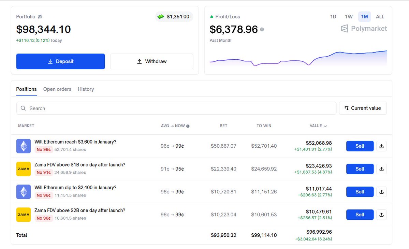Switch to the Open orders tab
Screen dimensions: 409x249
point(57,89)
